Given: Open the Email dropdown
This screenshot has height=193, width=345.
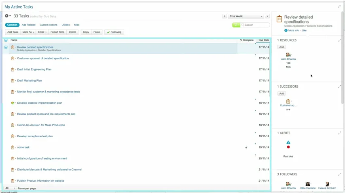Looking at the screenshot, I should click(x=42, y=32).
